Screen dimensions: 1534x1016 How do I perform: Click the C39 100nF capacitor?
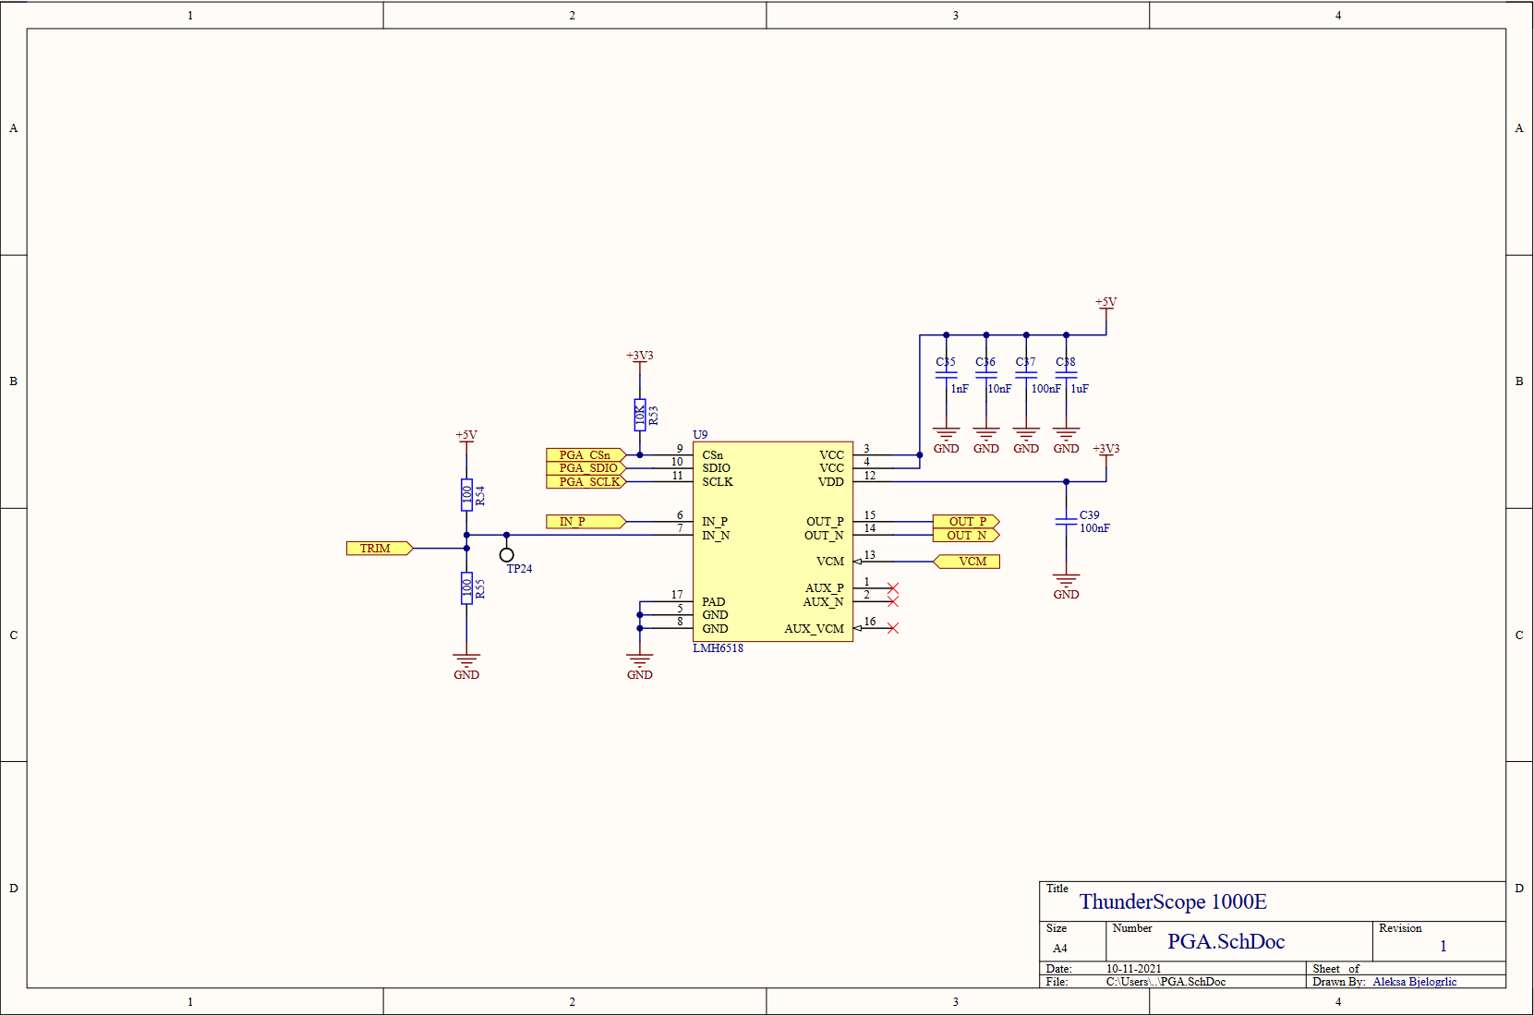[x=1066, y=522]
